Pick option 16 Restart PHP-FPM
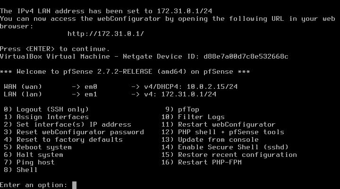Viewport: 340px width, 189px height. [x=202, y=163]
